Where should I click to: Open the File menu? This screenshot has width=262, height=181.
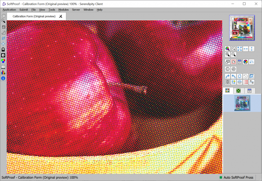tap(33, 10)
